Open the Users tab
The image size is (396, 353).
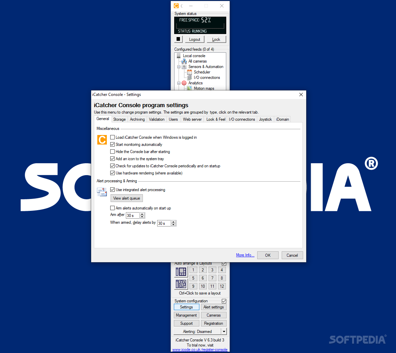173,119
